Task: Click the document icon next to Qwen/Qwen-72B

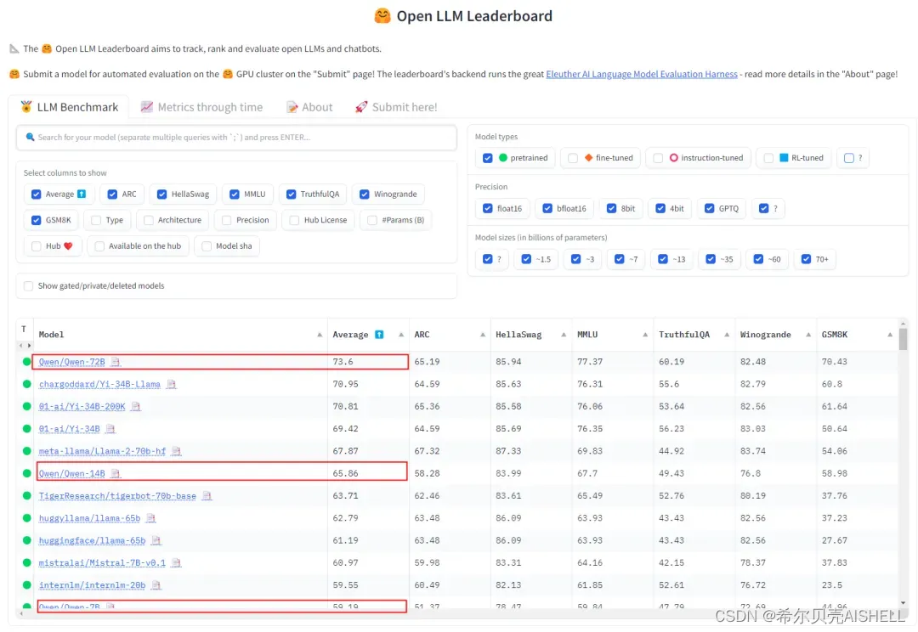Action: [x=116, y=362]
